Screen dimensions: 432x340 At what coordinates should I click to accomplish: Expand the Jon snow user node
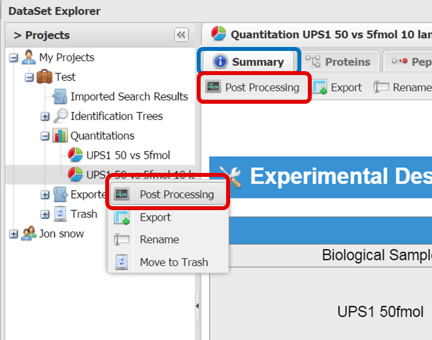click(14, 234)
